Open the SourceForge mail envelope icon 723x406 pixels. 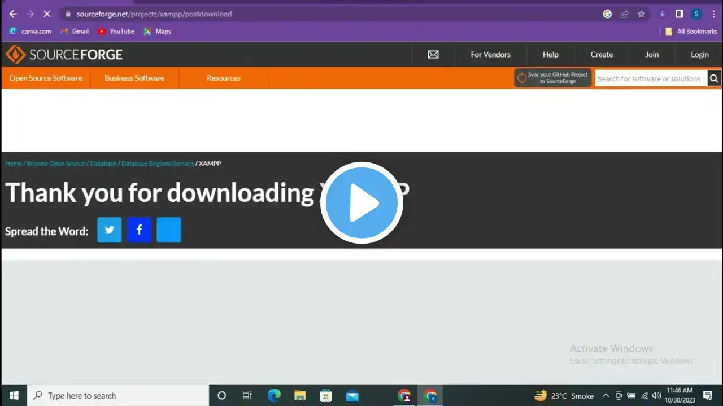coord(433,55)
